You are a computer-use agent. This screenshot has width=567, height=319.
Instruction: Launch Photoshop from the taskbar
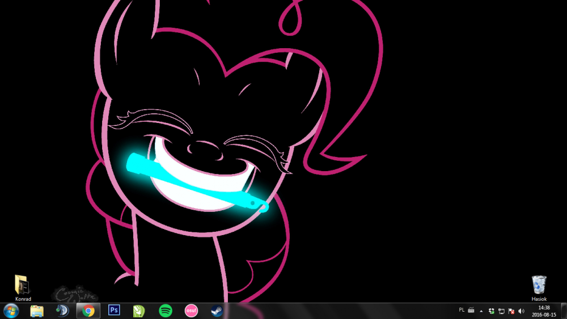click(114, 311)
